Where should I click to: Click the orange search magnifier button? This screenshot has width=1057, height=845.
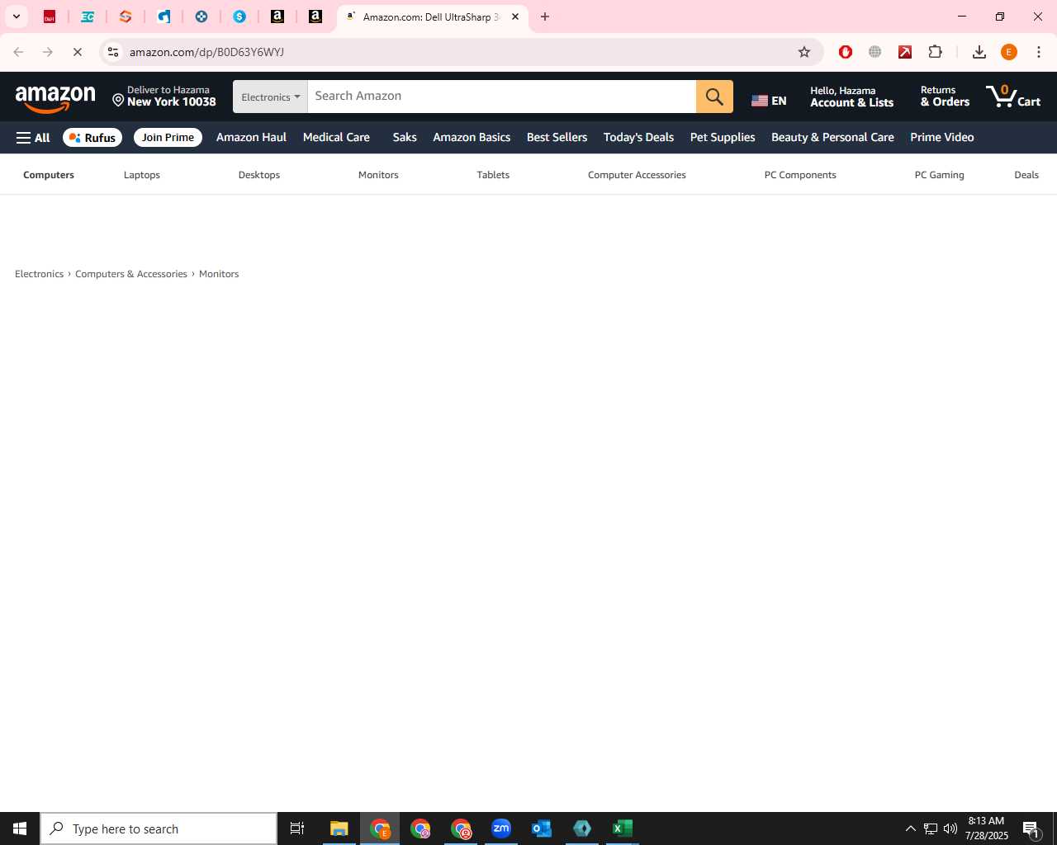pos(714,97)
